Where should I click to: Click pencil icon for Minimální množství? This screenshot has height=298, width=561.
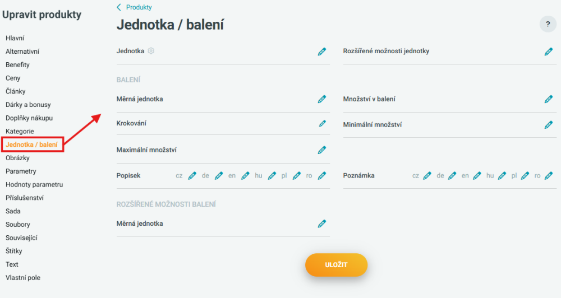click(549, 125)
